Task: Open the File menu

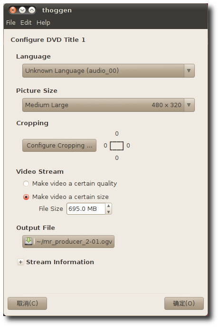Action: click(11, 22)
